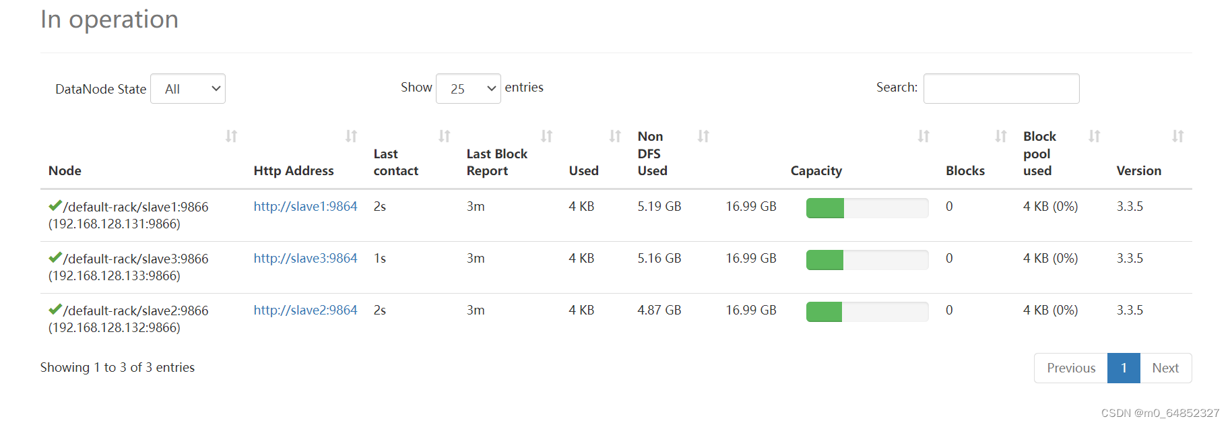The width and height of the screenshot is (1230, 425).
Task: Sort by Used column arrows
Action: 615,136
